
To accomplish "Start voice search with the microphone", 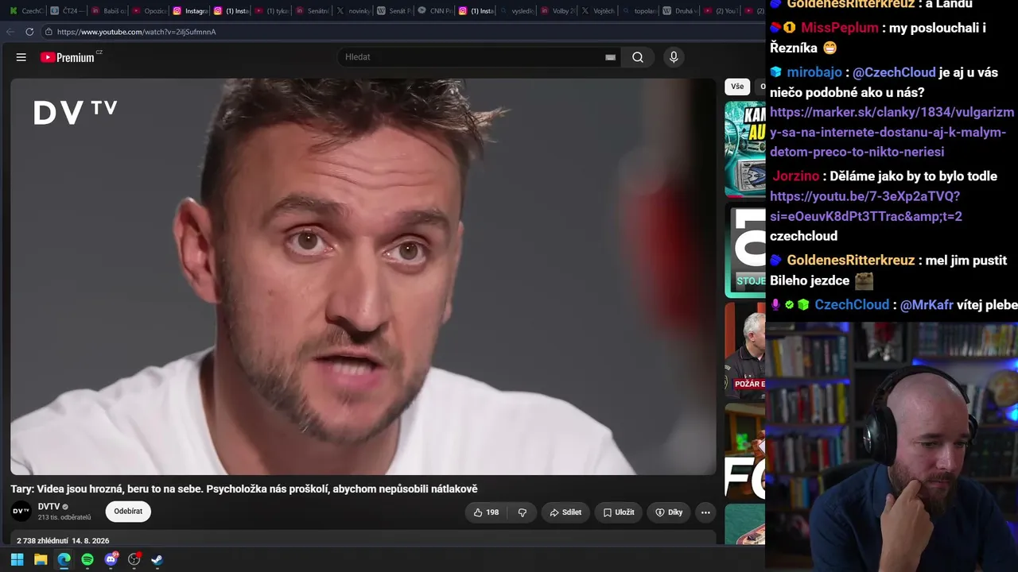I will [674, 57].
